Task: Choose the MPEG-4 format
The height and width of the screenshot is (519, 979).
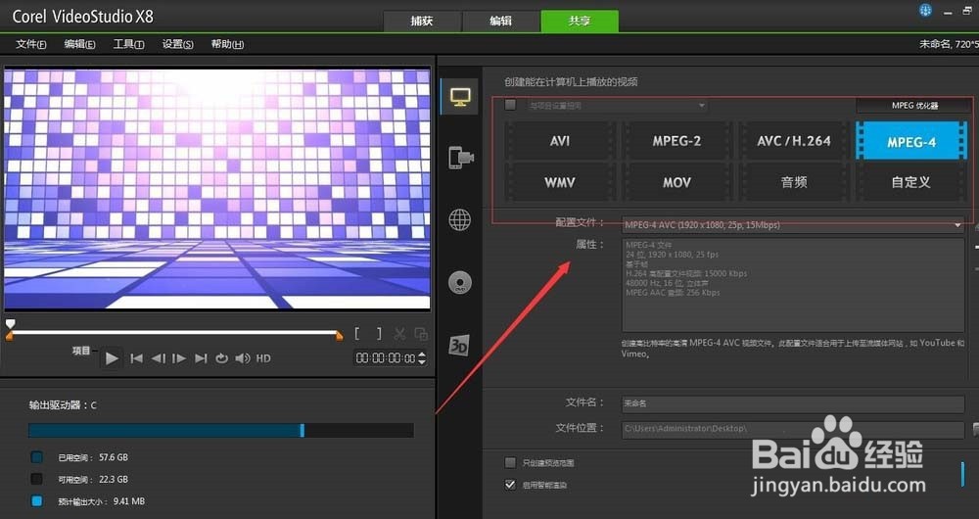Action: 910,141
